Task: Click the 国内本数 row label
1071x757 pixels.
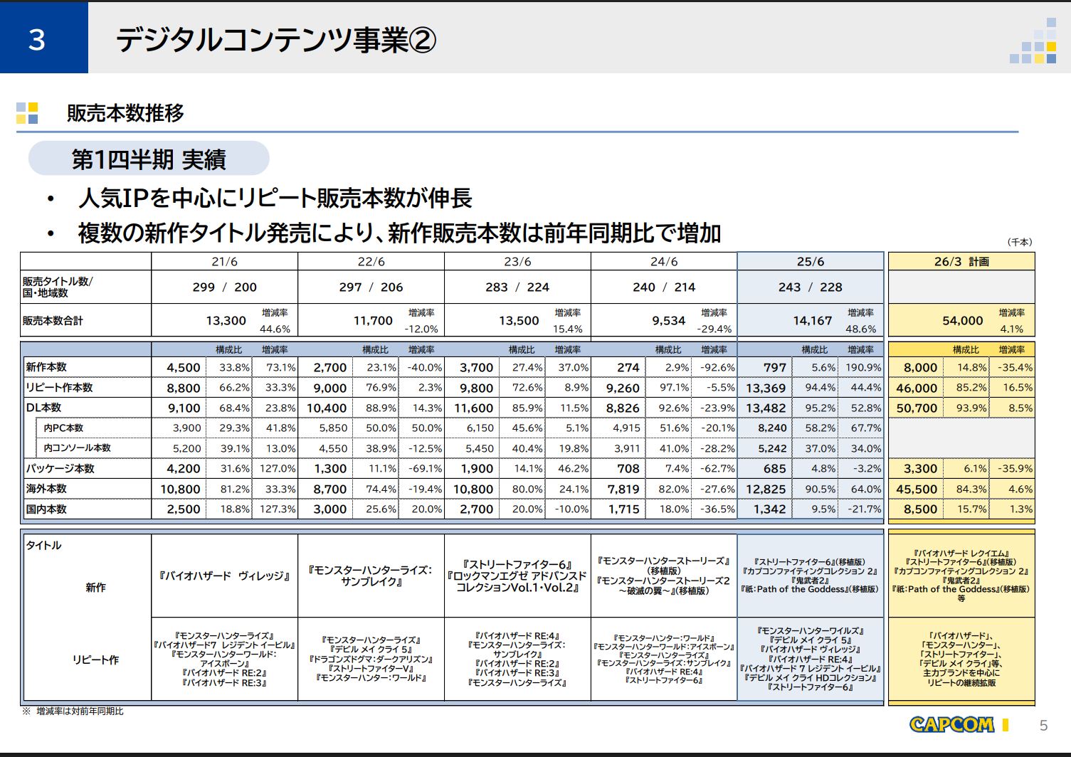Action: click(x=46, y=509)
